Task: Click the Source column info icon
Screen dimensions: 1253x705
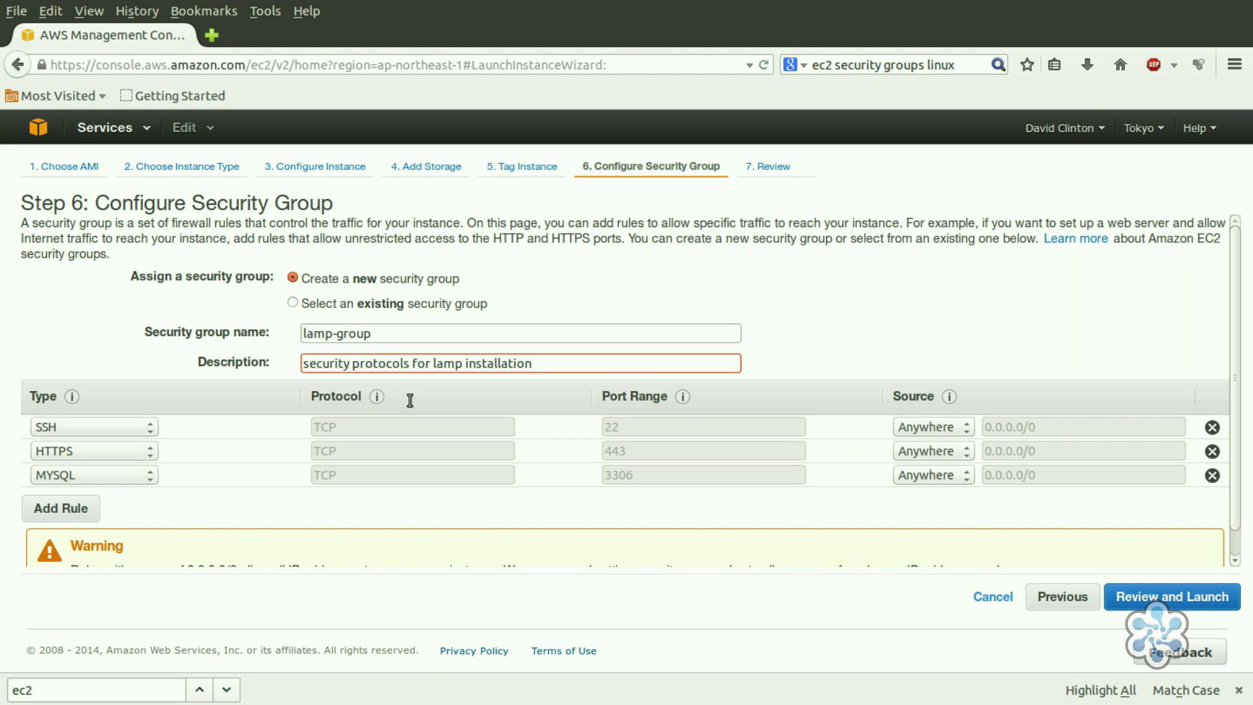Action: coord(950,396)
